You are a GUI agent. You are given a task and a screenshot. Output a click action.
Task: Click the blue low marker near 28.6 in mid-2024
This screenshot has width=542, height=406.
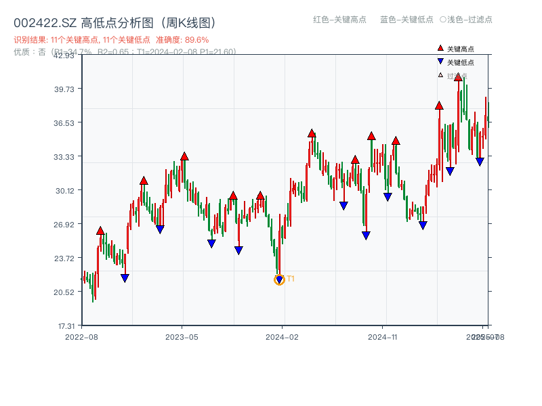[x=343, y=206]
